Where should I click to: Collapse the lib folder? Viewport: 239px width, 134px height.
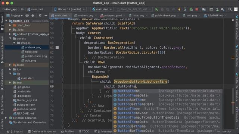pyautogui.click(x=10, y=74)
